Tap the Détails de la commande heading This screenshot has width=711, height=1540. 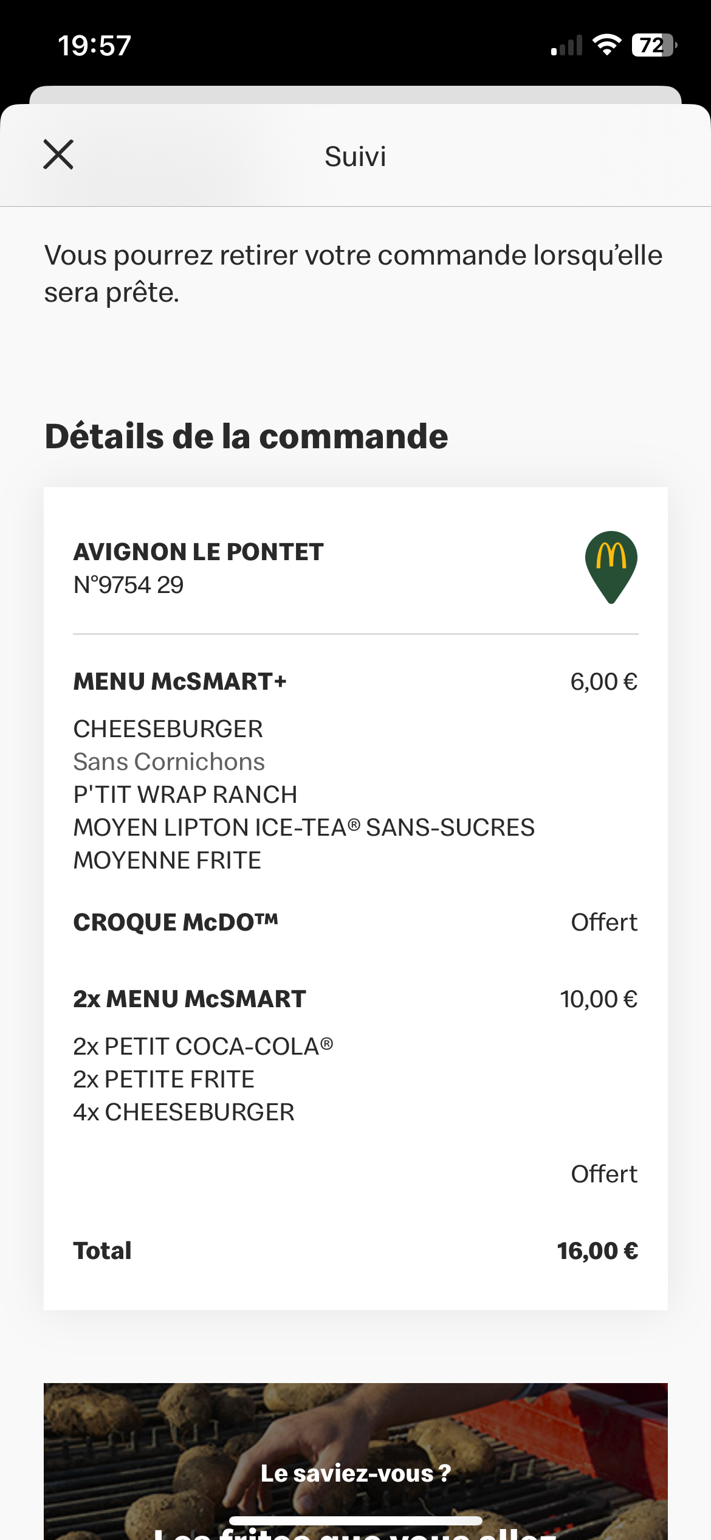coord(246,437)
